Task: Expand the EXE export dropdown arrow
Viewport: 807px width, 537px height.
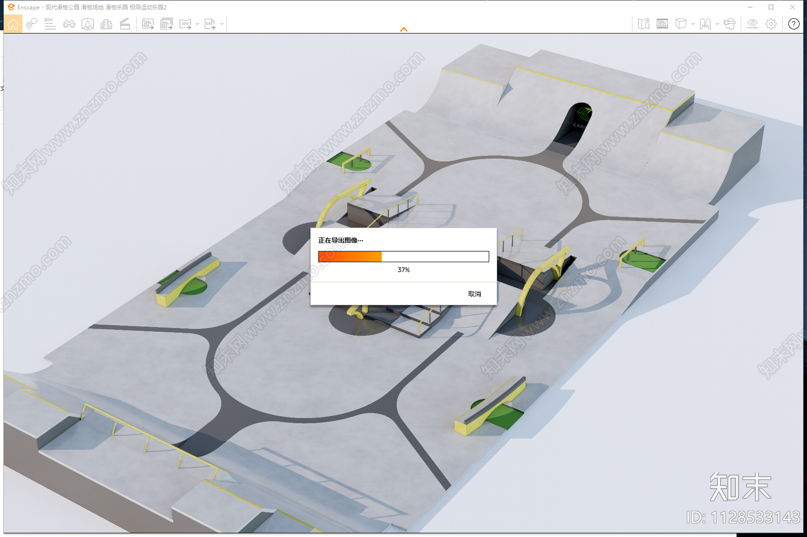Action: [x=222, y=24]
